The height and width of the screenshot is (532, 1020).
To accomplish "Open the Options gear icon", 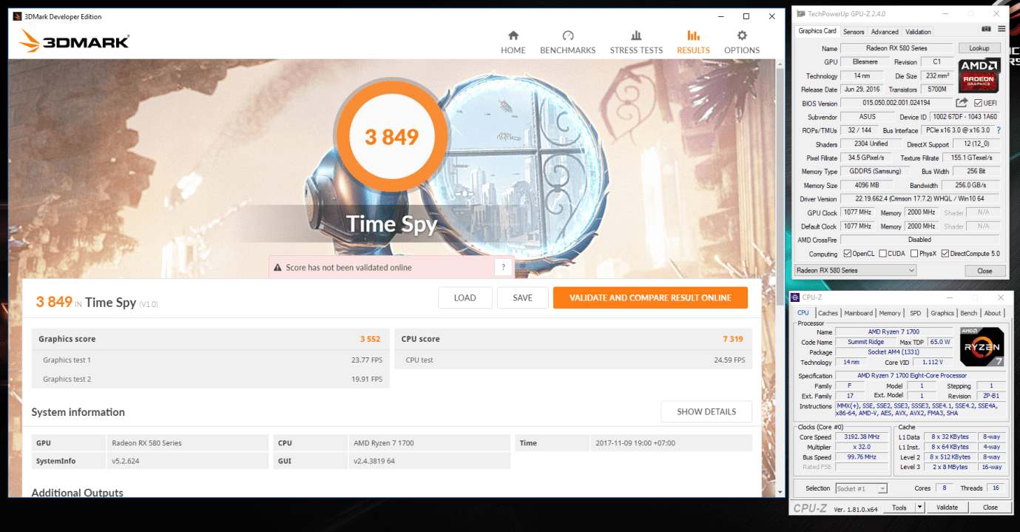I will pos(742,36).
